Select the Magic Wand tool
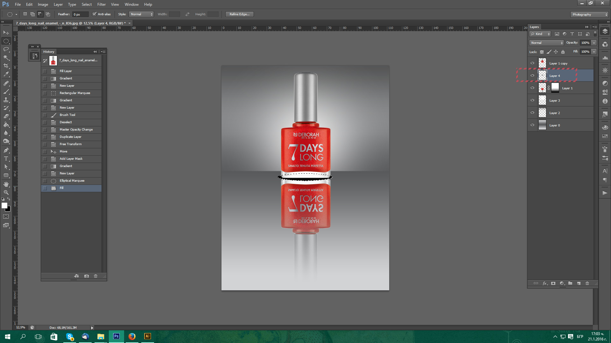The image size is (611, 343). [x=6, y=57]
